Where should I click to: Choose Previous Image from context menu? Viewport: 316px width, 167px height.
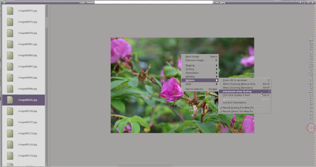(x=200, y=60)
